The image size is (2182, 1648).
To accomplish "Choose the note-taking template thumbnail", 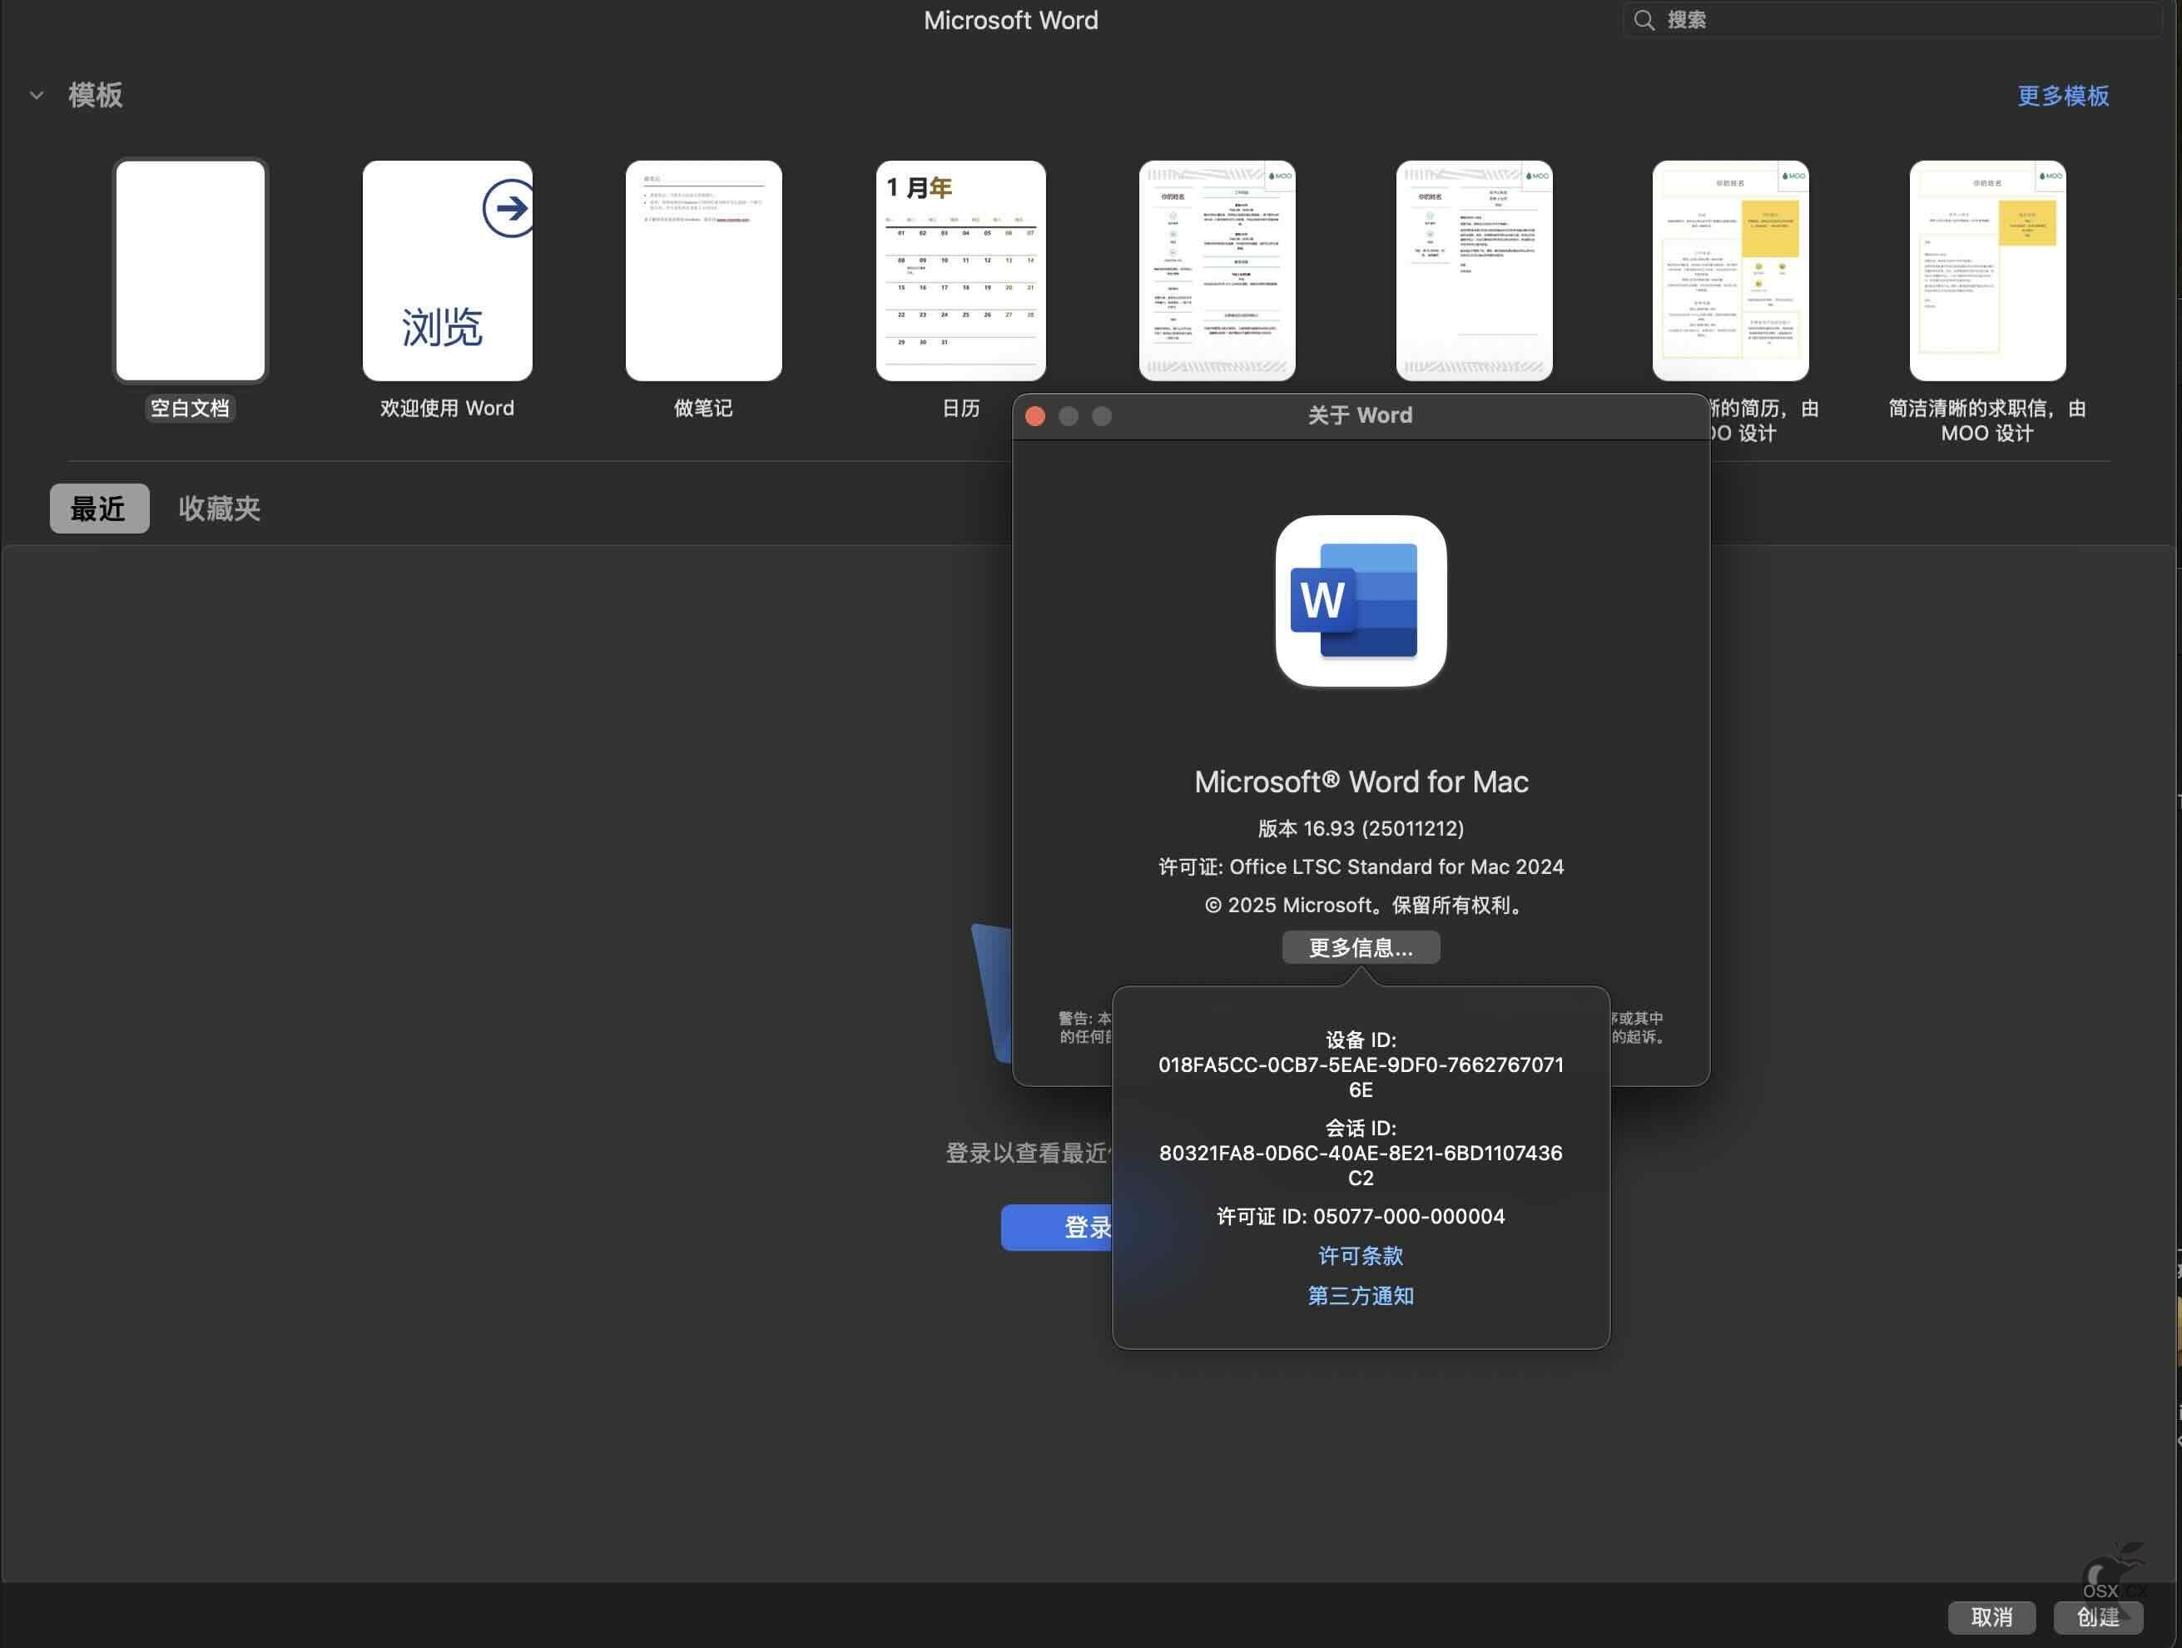I will (703, 271).
